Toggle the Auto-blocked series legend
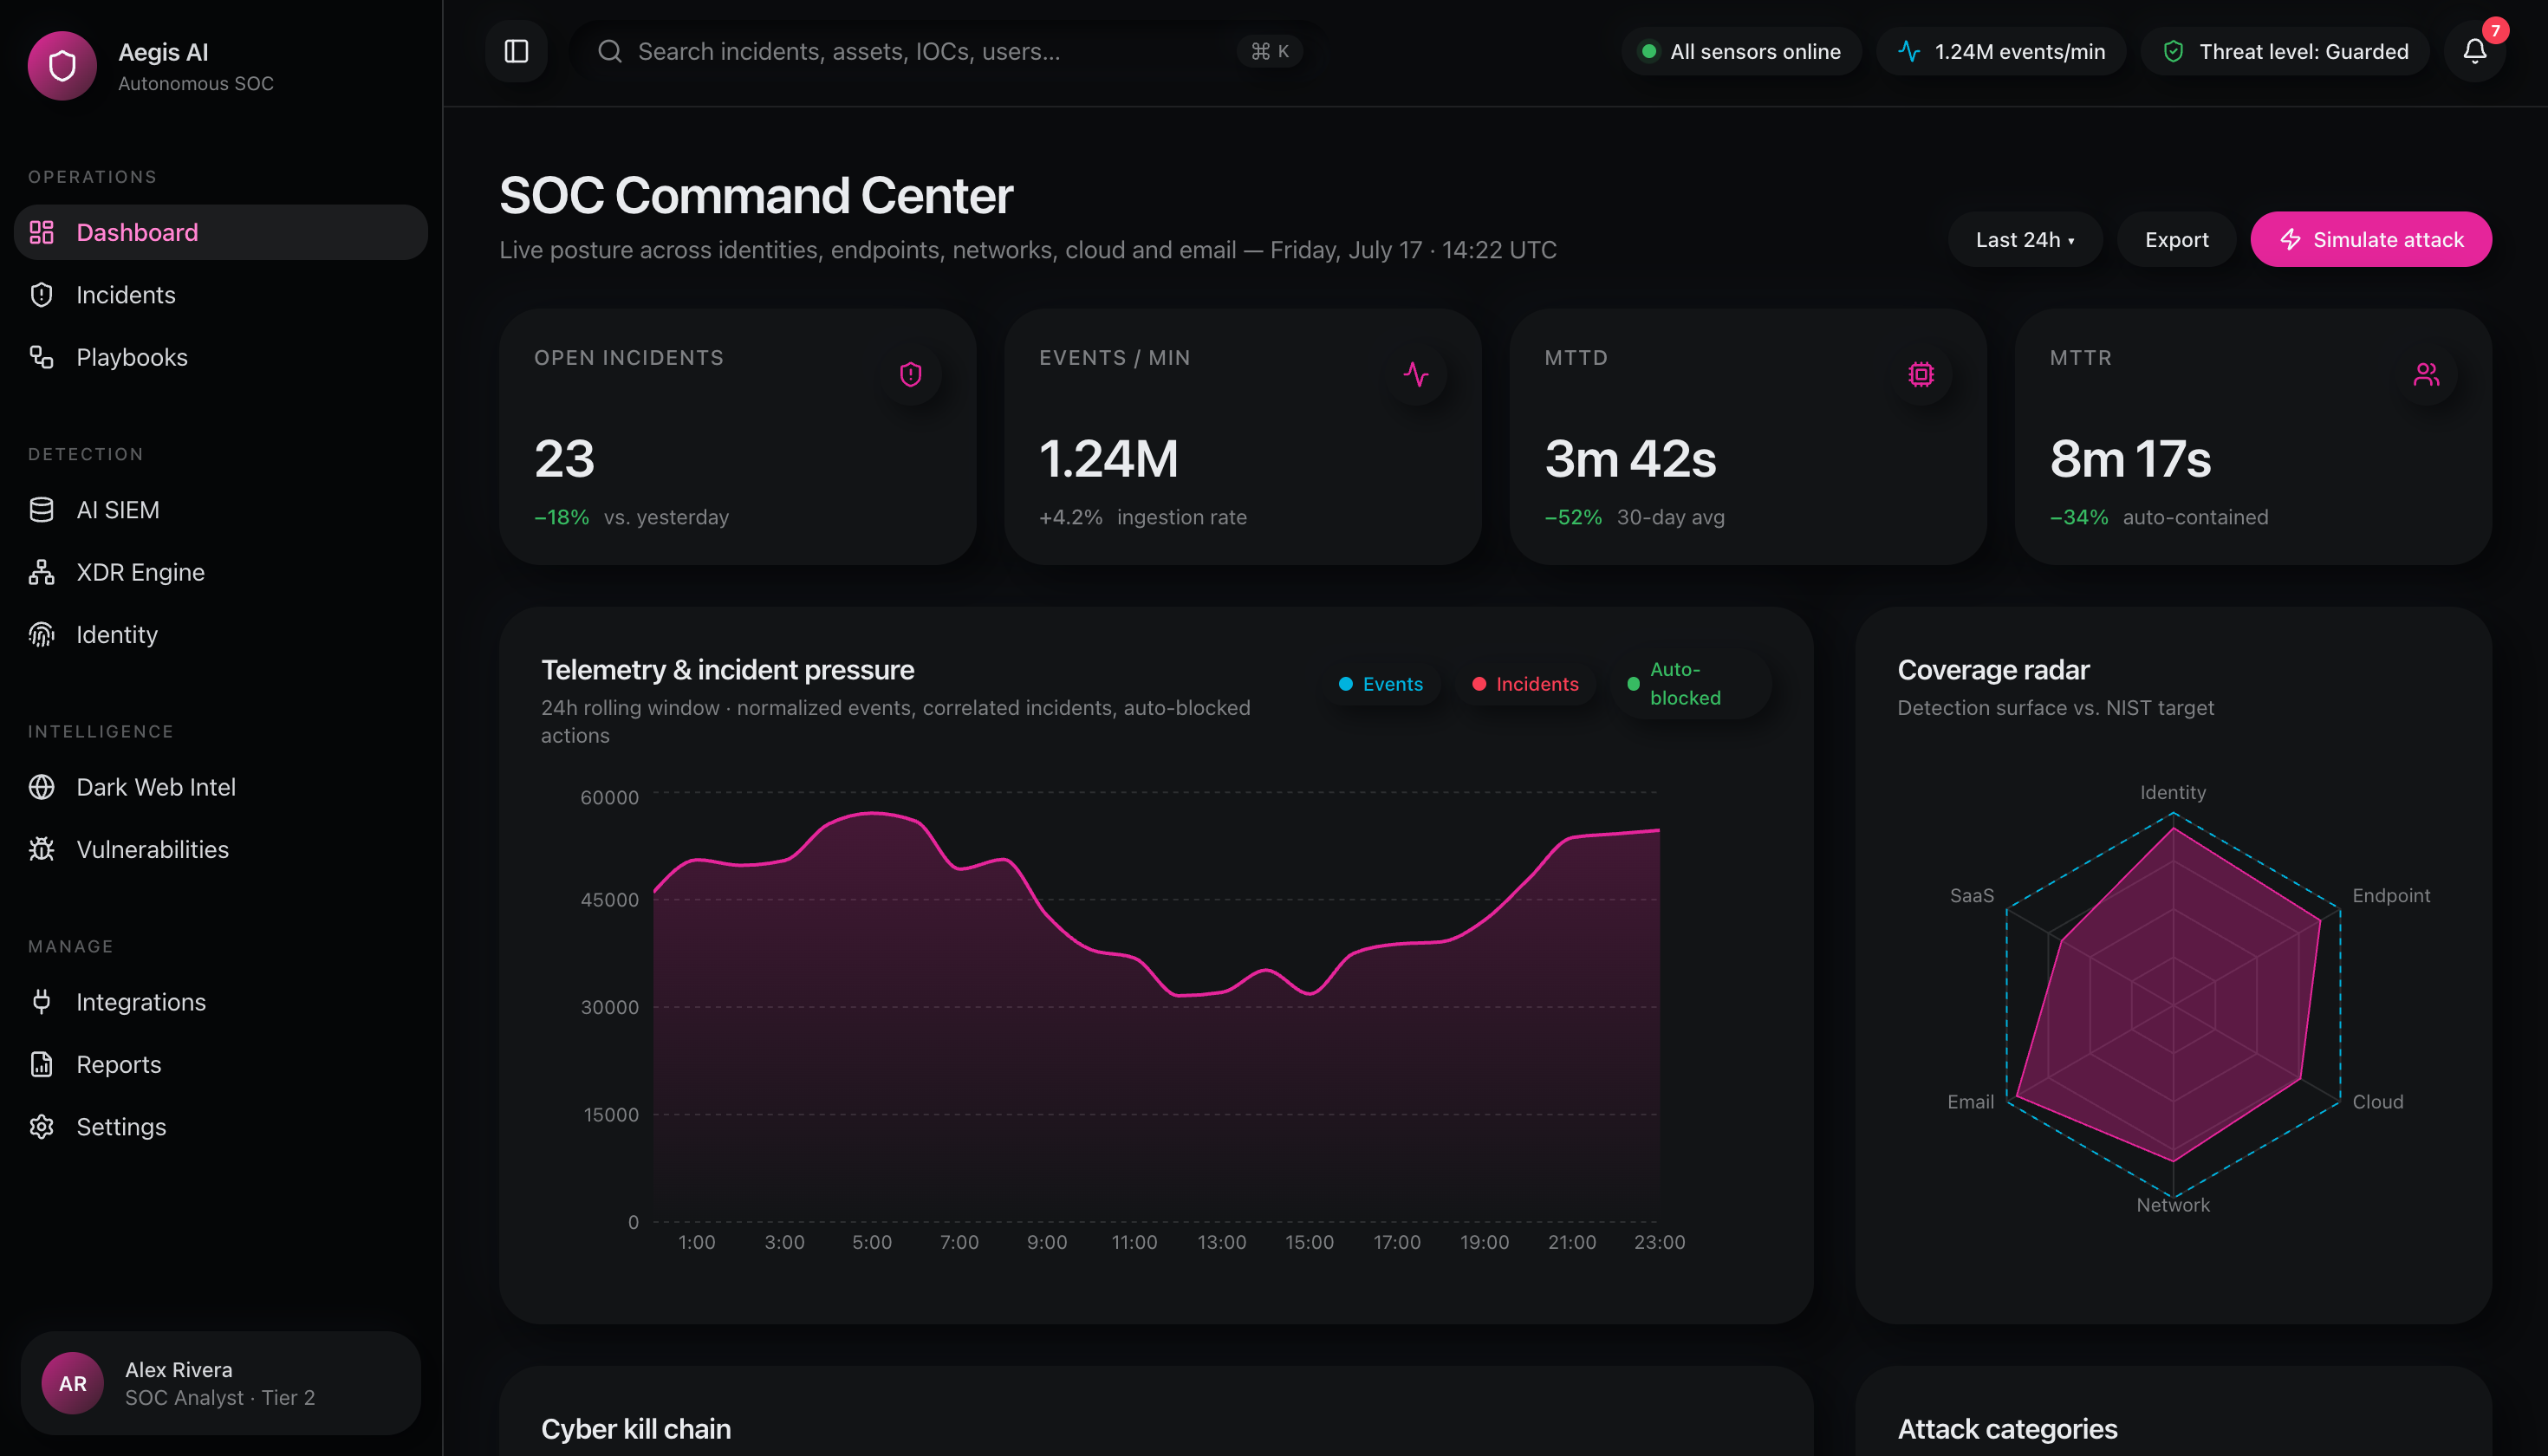Screen dimensions: 2548x1456 pos(1690,684)
